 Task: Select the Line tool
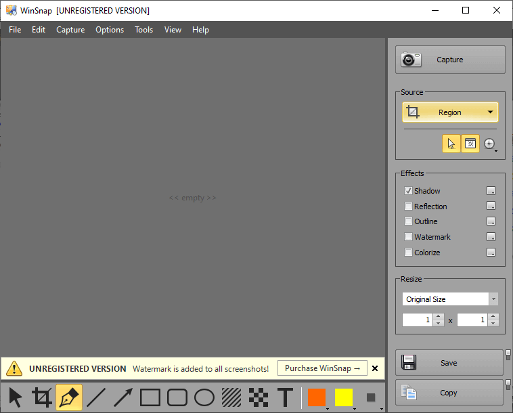coord(96,397)
